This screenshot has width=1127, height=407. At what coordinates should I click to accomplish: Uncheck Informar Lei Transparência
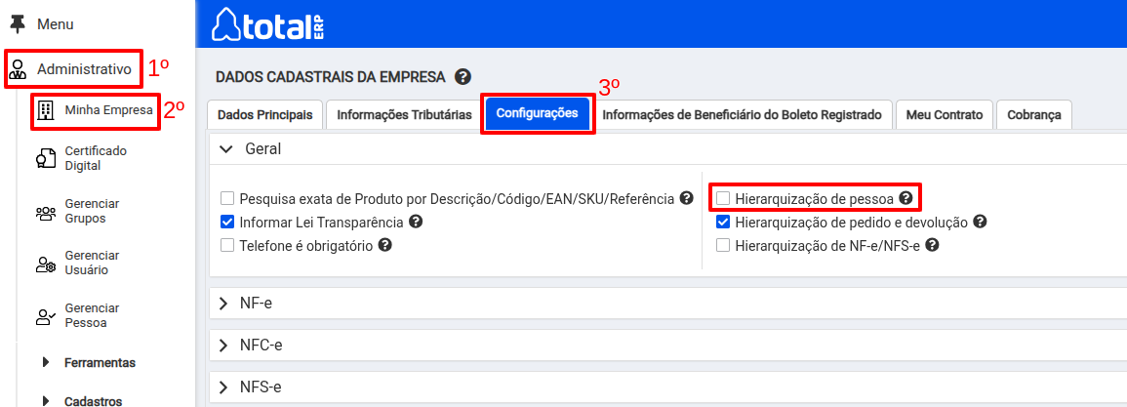(x=228, y=222)
